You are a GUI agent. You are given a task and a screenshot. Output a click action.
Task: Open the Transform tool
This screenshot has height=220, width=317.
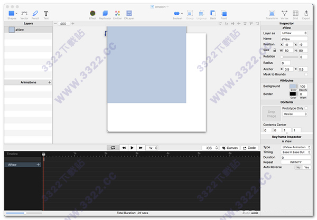click(272, 13)
